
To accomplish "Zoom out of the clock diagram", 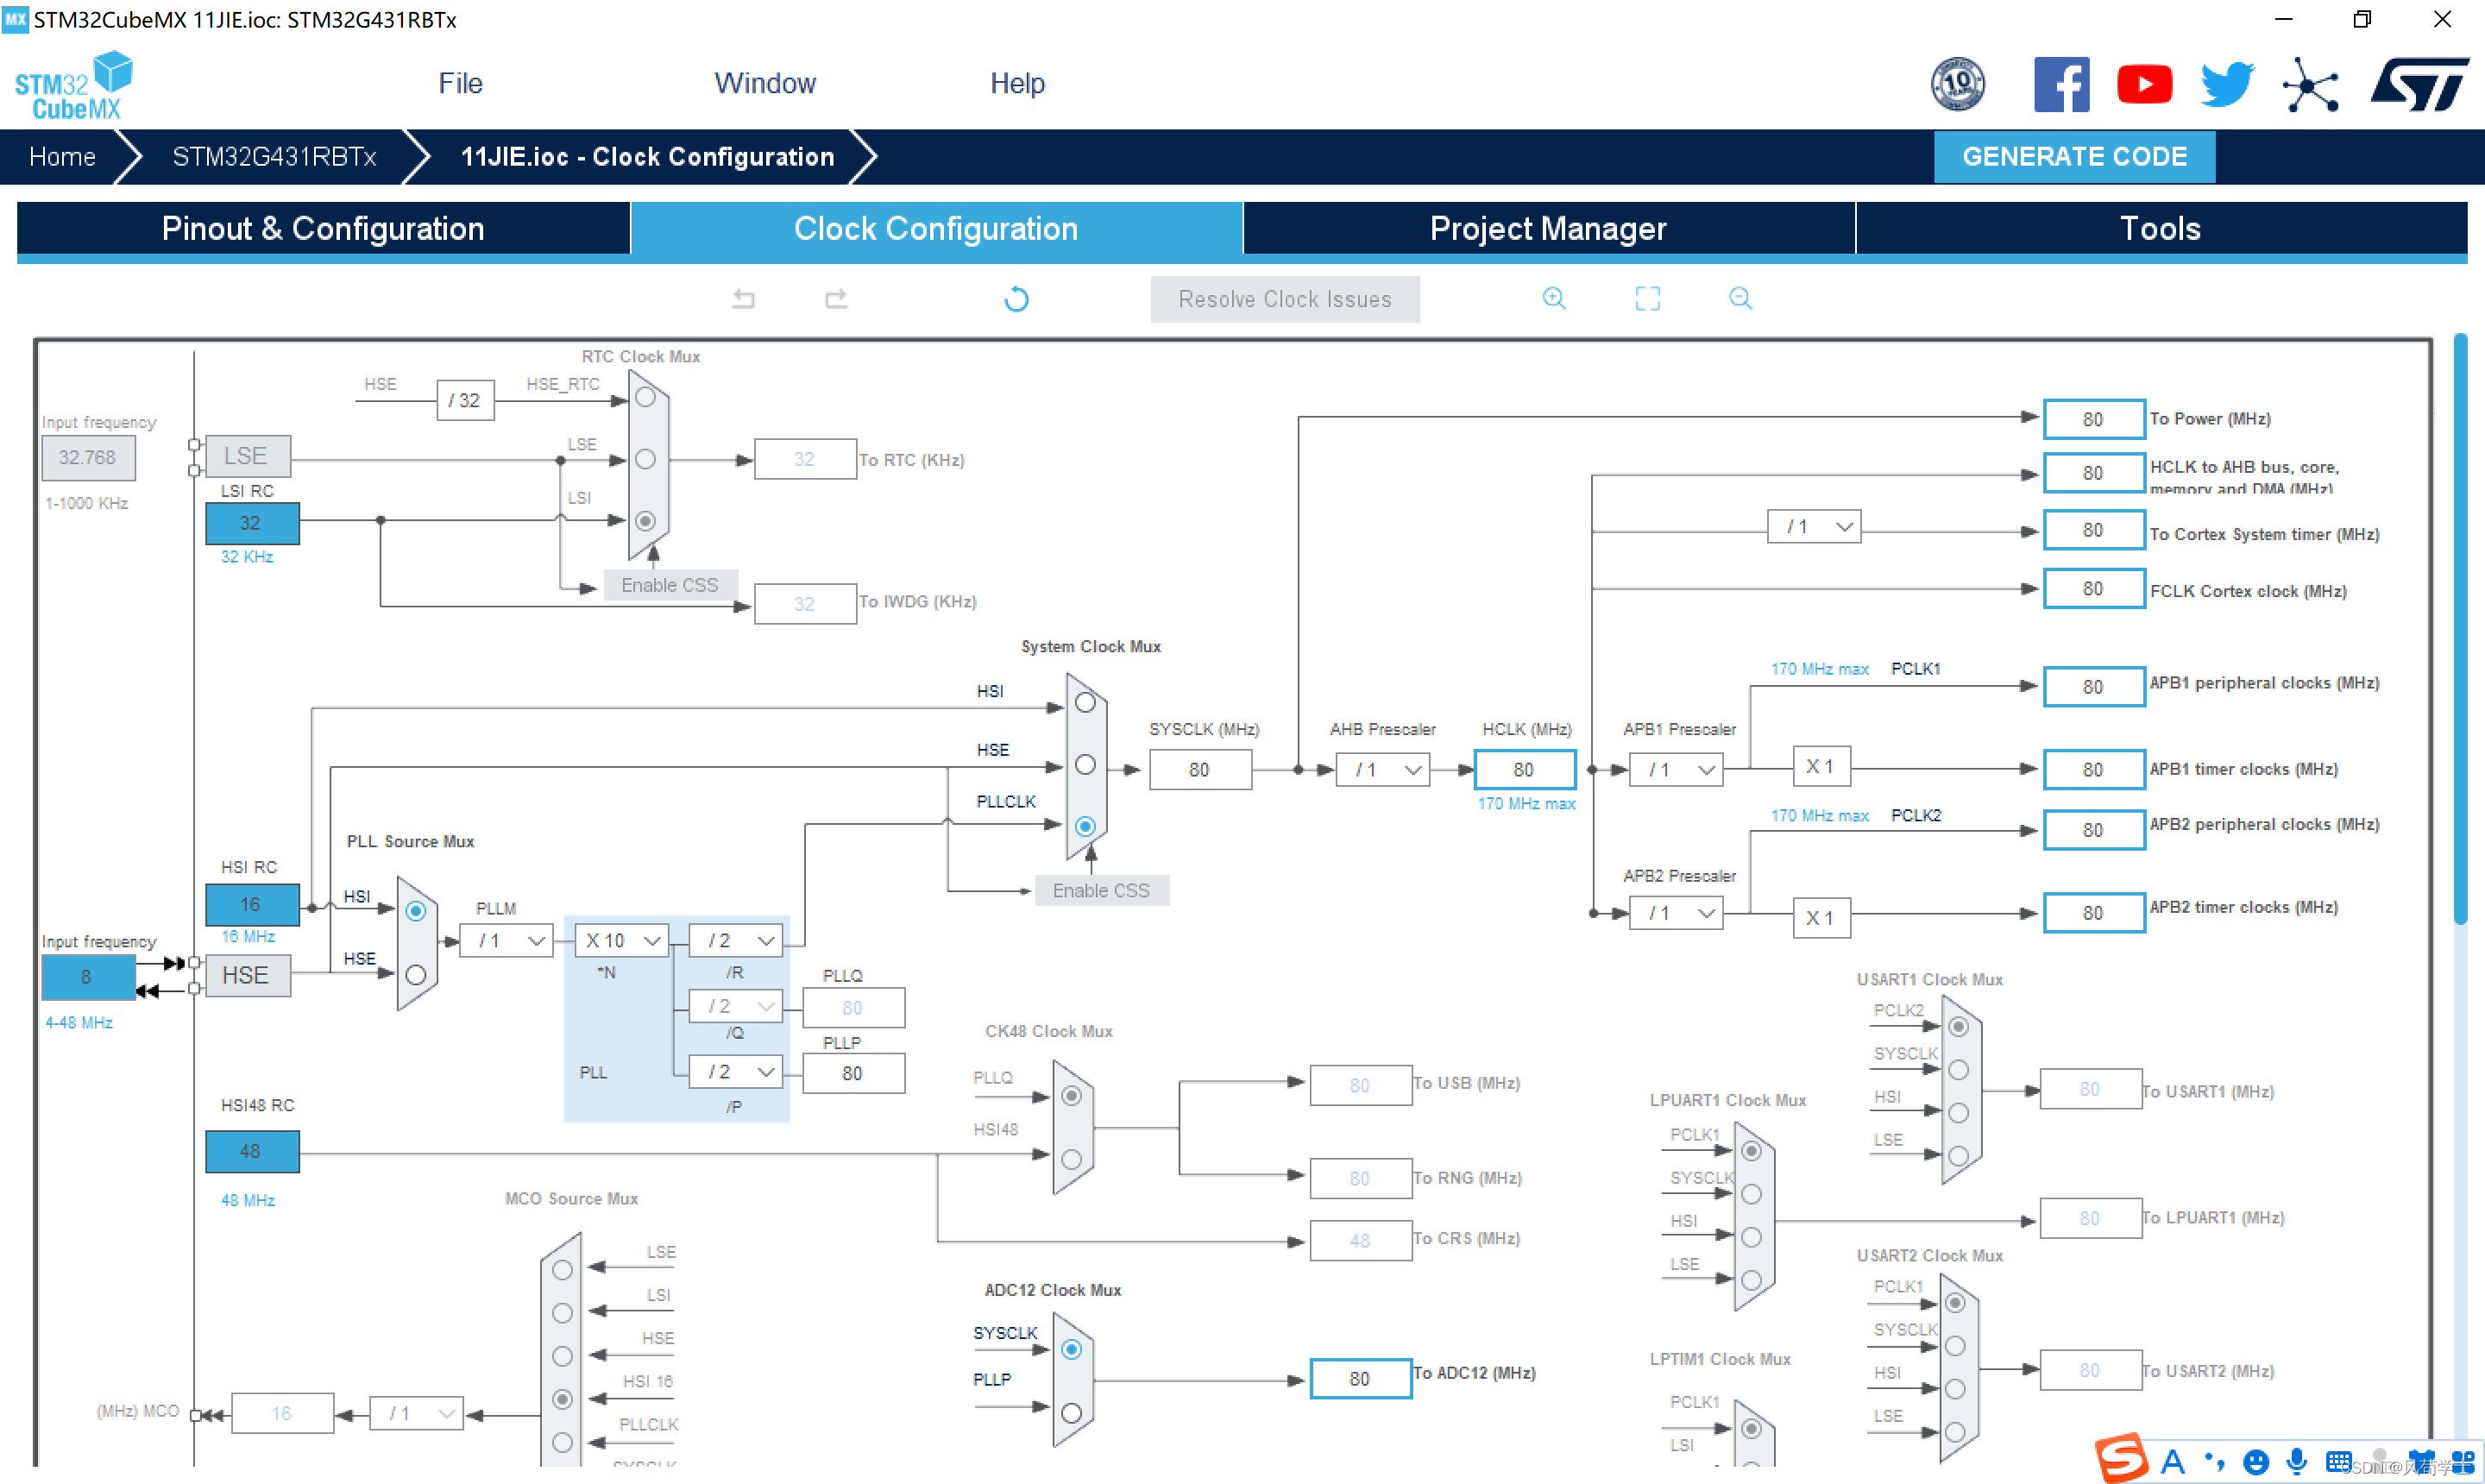I will [1740, 298].
